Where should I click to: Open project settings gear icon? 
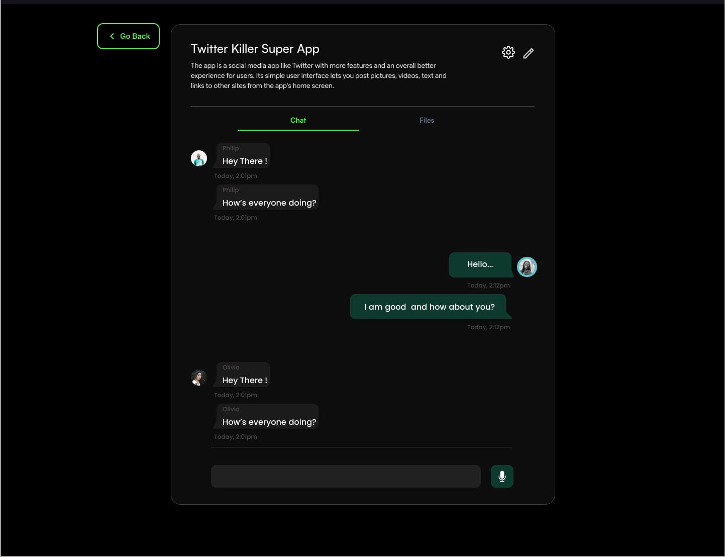(x=508, y=52)
